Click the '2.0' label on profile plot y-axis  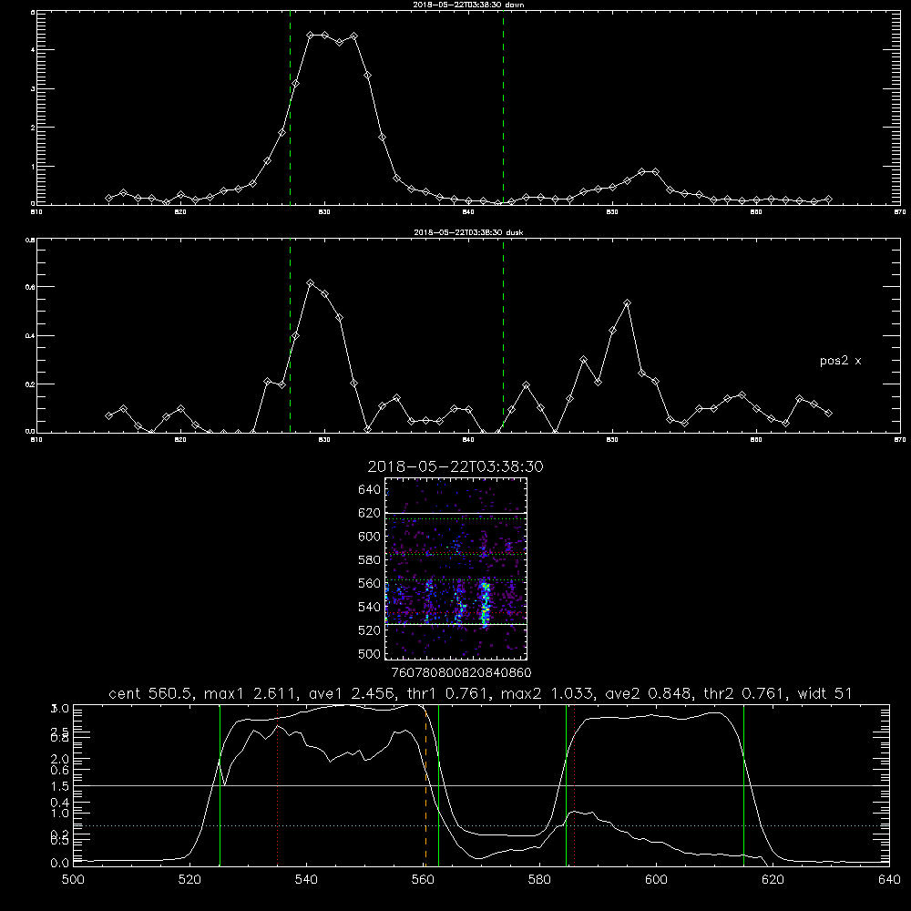[62, 759]
